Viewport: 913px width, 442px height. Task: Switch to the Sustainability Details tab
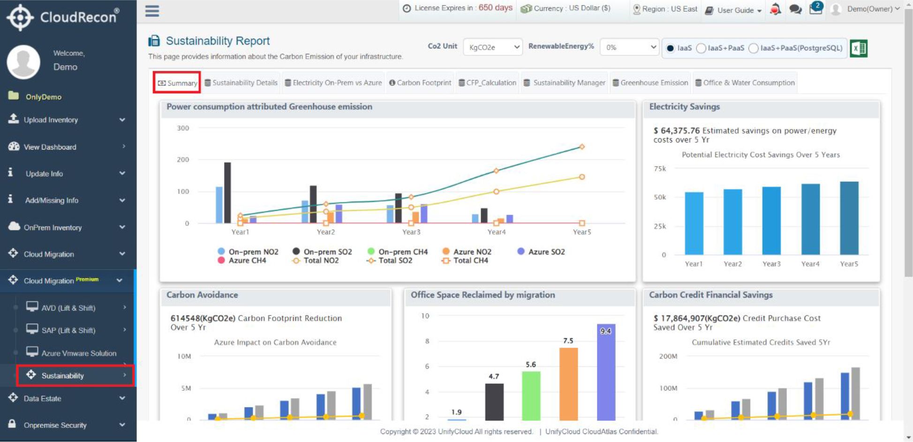point(241,82)
